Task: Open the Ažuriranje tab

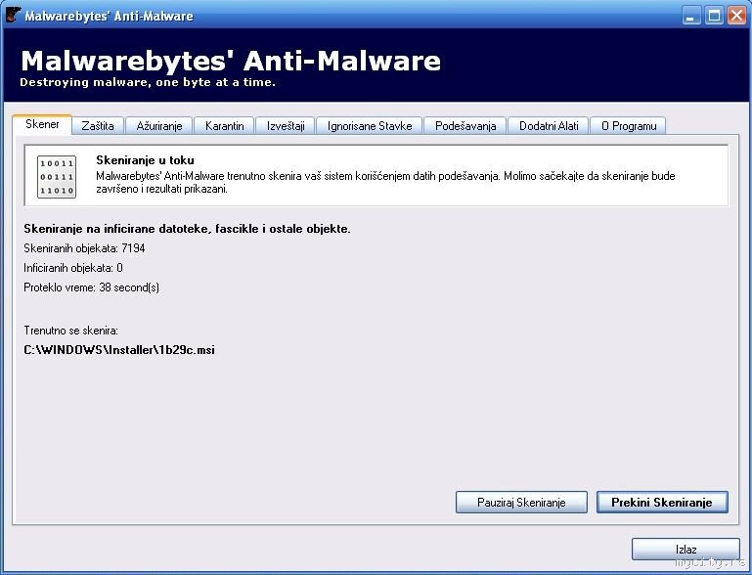Action: [159, 126]
